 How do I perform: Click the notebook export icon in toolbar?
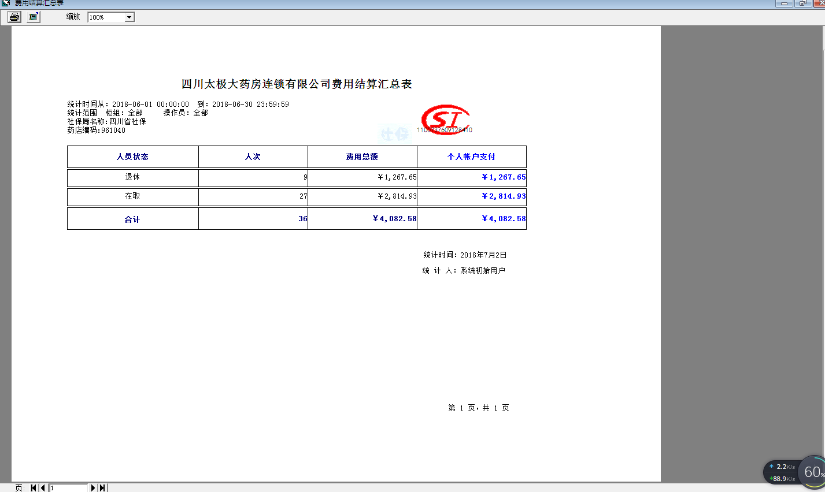point(34,17)
